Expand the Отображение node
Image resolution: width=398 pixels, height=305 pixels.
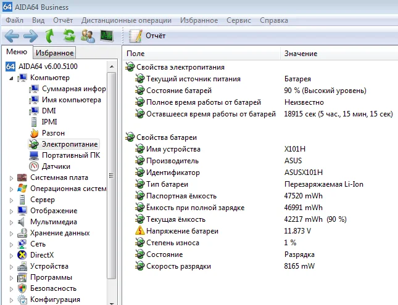tap(11, 211)
